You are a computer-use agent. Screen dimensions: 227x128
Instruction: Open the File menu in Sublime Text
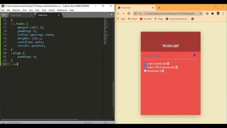click(3, 10)
